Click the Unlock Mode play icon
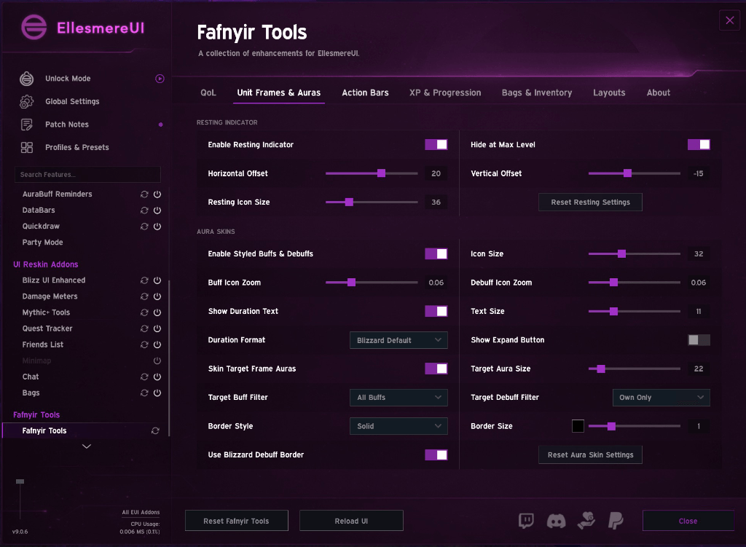This screenshot has width=746, height=547. [160, 79]
